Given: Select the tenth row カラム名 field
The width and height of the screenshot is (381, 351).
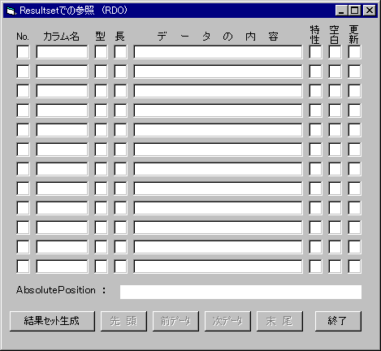Looking at the screenshot, I should pos(62,227).
